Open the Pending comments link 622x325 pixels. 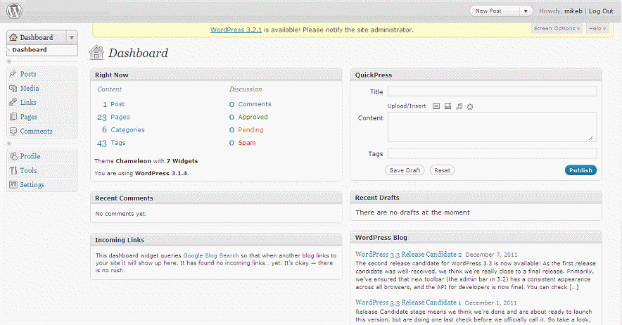pos(250,129)
